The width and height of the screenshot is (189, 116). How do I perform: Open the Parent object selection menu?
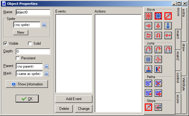47,66
